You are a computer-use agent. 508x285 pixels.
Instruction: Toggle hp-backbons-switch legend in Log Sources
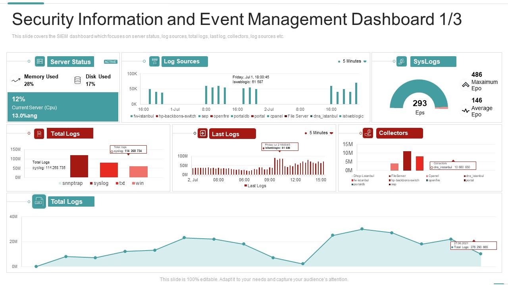pyautogui.click(x=176, y=116)
